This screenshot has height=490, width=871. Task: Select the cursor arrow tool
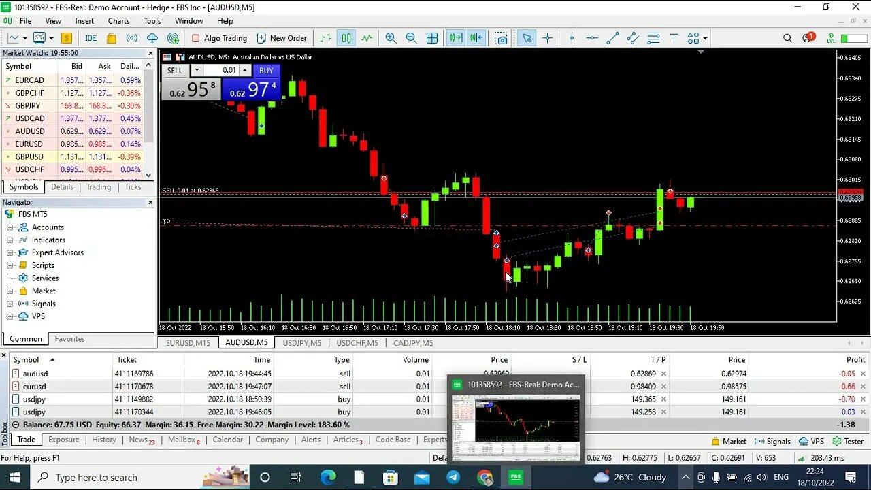pyautogui.click(x=527, y=38)
